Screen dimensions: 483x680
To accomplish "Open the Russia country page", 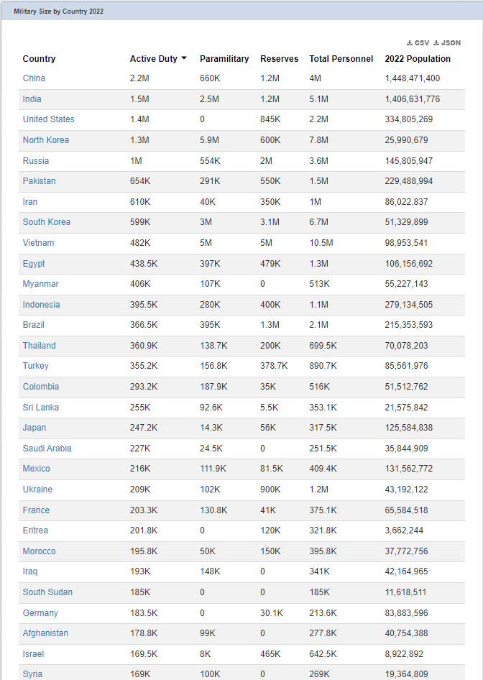I will (x=35, y=160).
